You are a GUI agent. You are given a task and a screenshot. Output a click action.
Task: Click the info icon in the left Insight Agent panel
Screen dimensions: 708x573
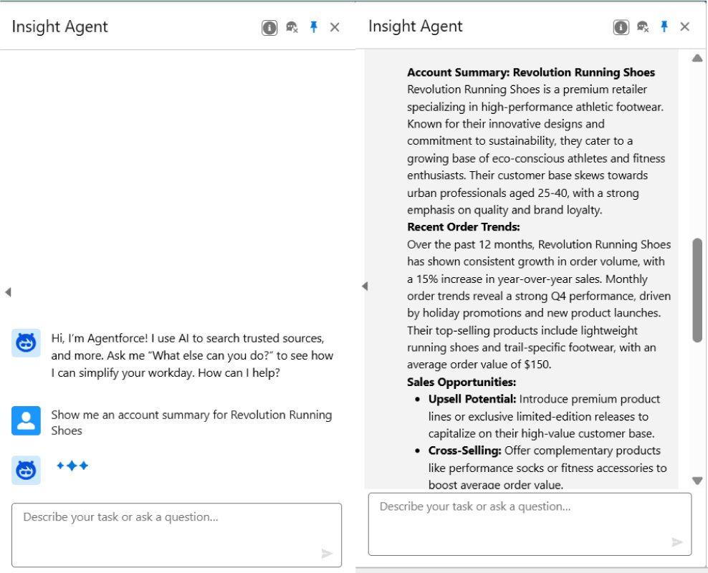269,28
